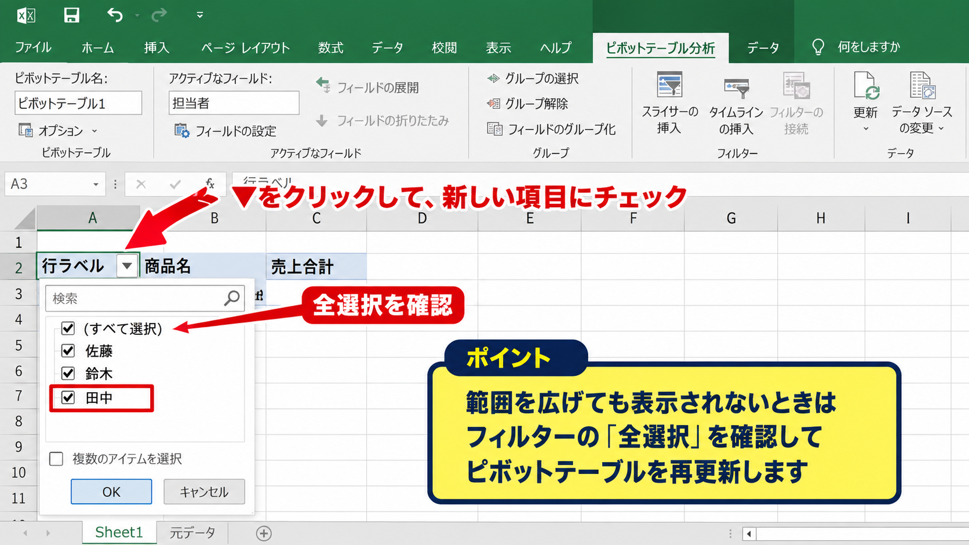Switch to the 校閲 tab
Screen dimensions: 969x545
click(x=444, y=47)
